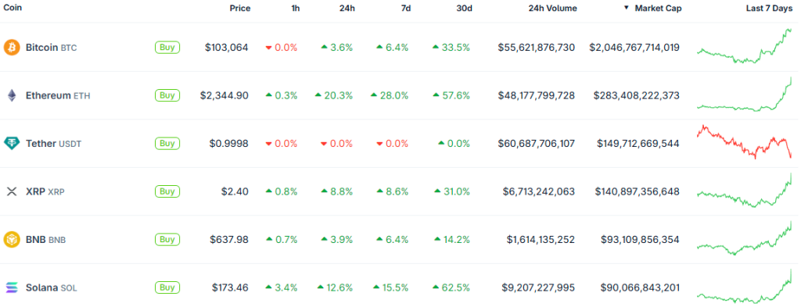Click the XRP logo icon
This screenshot has width=801, height=307.
[11, 191]
